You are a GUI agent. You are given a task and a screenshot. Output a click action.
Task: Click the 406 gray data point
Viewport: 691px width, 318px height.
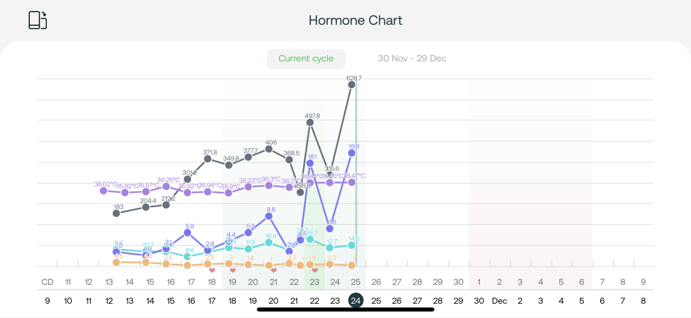click(x=269, y=149)
